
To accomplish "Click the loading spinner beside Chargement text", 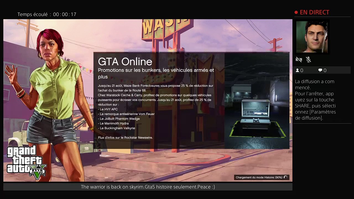I will tap(286, 177).
